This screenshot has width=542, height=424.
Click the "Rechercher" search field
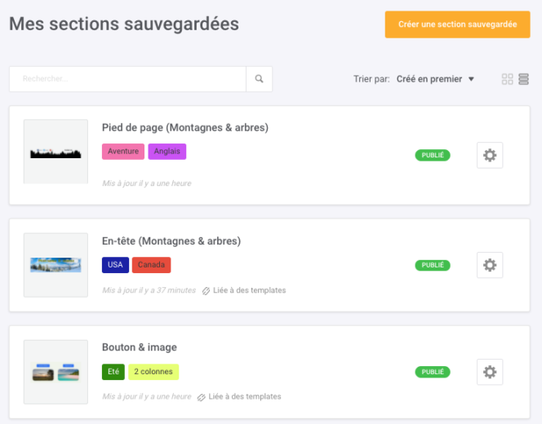[127, 79]
